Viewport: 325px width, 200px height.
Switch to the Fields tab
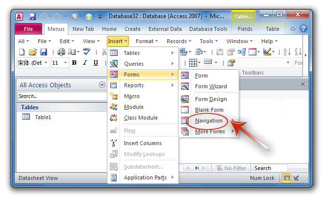coord(245,29)
